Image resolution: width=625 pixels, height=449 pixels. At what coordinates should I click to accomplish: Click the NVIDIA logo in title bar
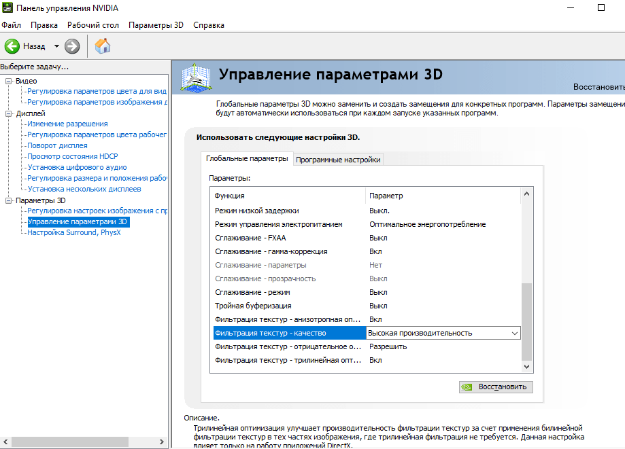(6, 7)
